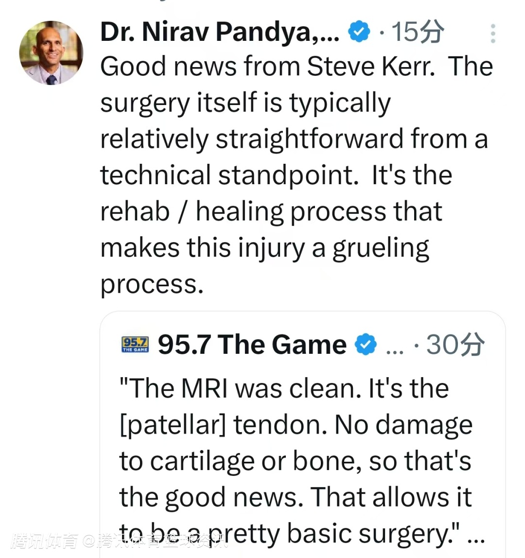Click the "[patellar]" word in quoted post

173,425
